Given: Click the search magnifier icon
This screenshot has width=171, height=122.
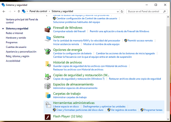Looking at the screenshot, I should (164, 11).
